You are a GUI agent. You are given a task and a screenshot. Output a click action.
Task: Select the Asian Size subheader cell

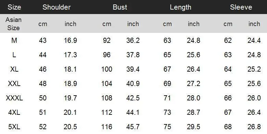13,24
